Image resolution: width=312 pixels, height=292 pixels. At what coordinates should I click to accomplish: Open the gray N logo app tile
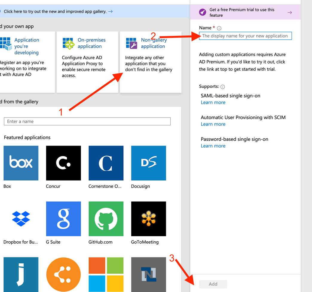[149, 274]
